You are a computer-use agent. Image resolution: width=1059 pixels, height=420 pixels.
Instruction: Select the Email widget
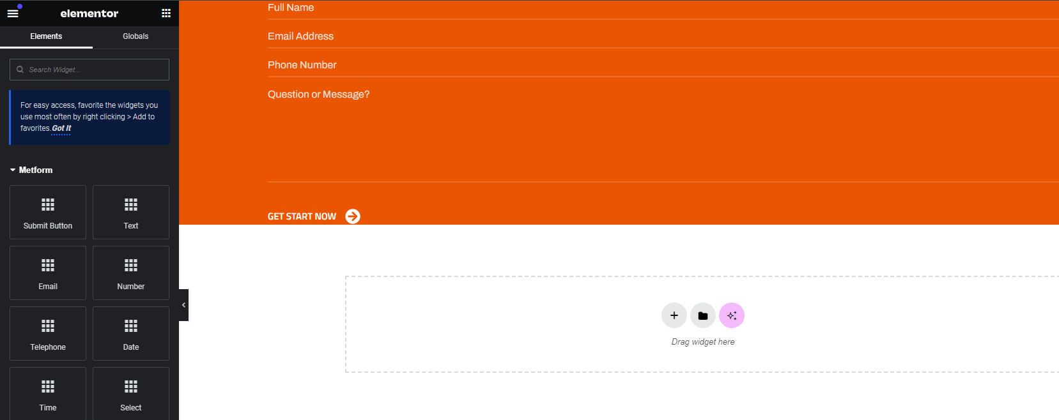[48, 273]
